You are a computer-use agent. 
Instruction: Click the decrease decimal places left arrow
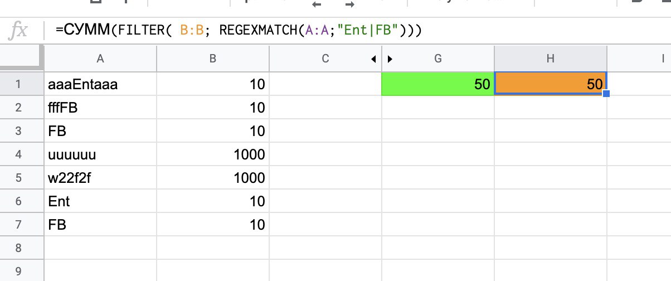[x=318, y=5]
